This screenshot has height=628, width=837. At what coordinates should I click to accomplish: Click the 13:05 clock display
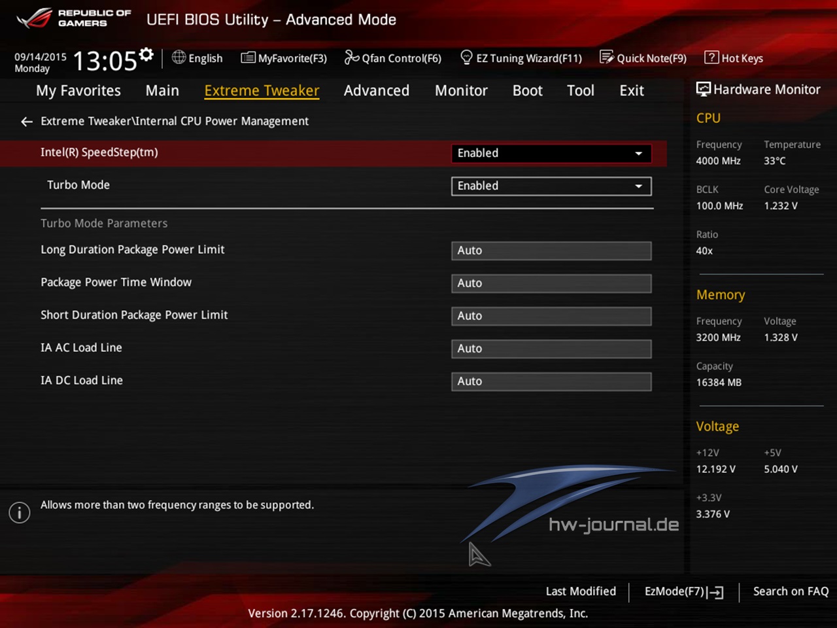click(x=105, y=61)
